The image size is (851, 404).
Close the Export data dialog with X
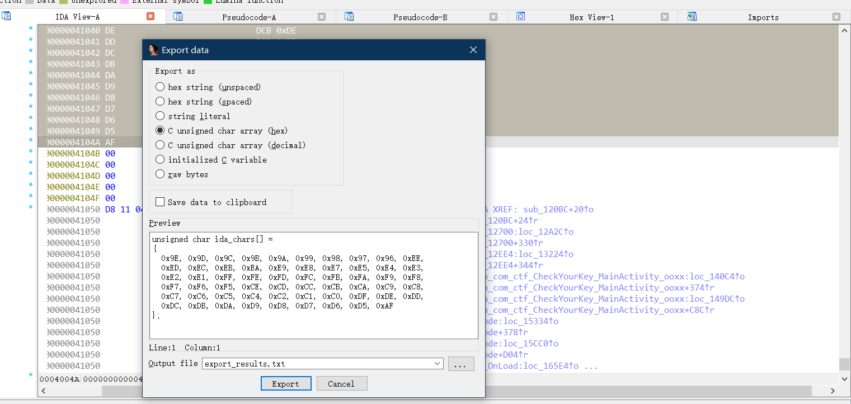pyautogui.click(x=473, y=50)
